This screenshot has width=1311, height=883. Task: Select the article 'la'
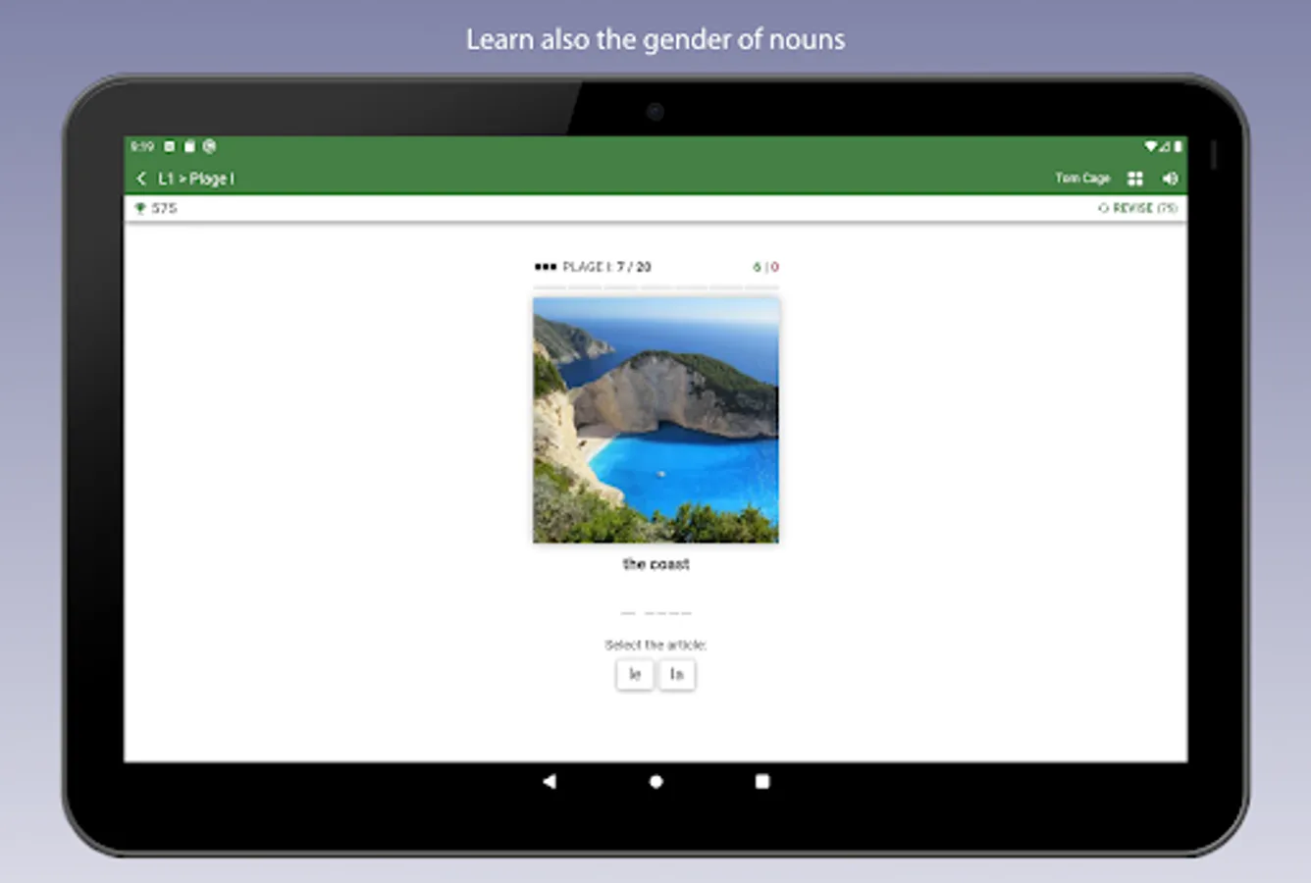(677, 674)
